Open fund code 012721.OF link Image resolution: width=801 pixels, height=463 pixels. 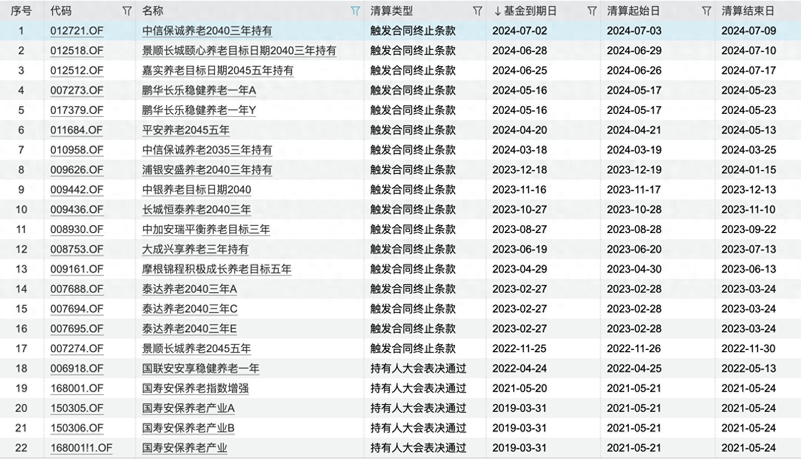point(77,31)
